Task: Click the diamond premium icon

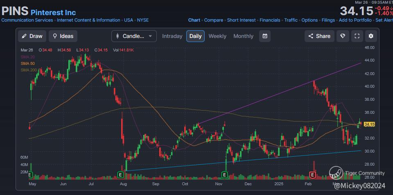Action: (x=343, y=36)
